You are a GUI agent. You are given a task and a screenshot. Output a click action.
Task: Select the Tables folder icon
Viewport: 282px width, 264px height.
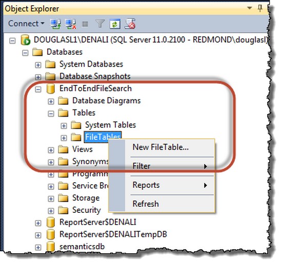(x=63, y=113)
